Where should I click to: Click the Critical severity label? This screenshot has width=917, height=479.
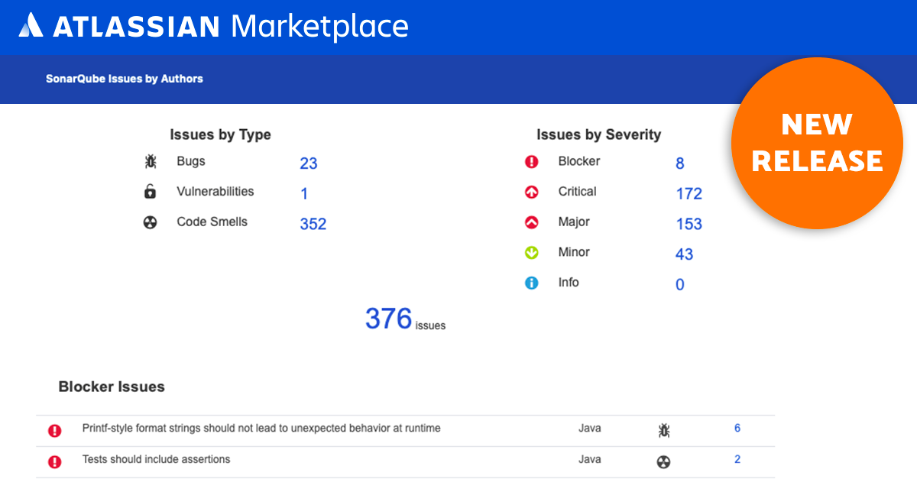click(x=578, y=192)
